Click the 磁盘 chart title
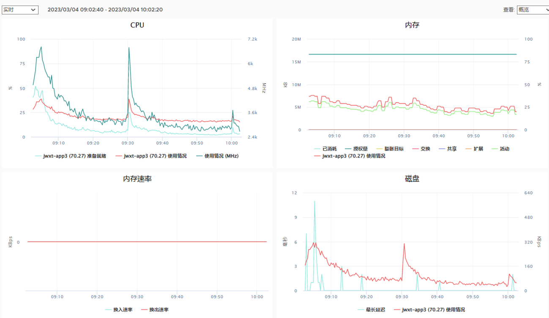Image resolution: width=549 pixels, height=318 pixels. click(412, 179)
